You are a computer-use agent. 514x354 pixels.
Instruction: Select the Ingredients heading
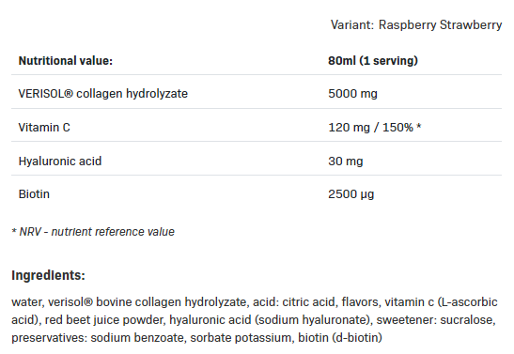[48, 275]
